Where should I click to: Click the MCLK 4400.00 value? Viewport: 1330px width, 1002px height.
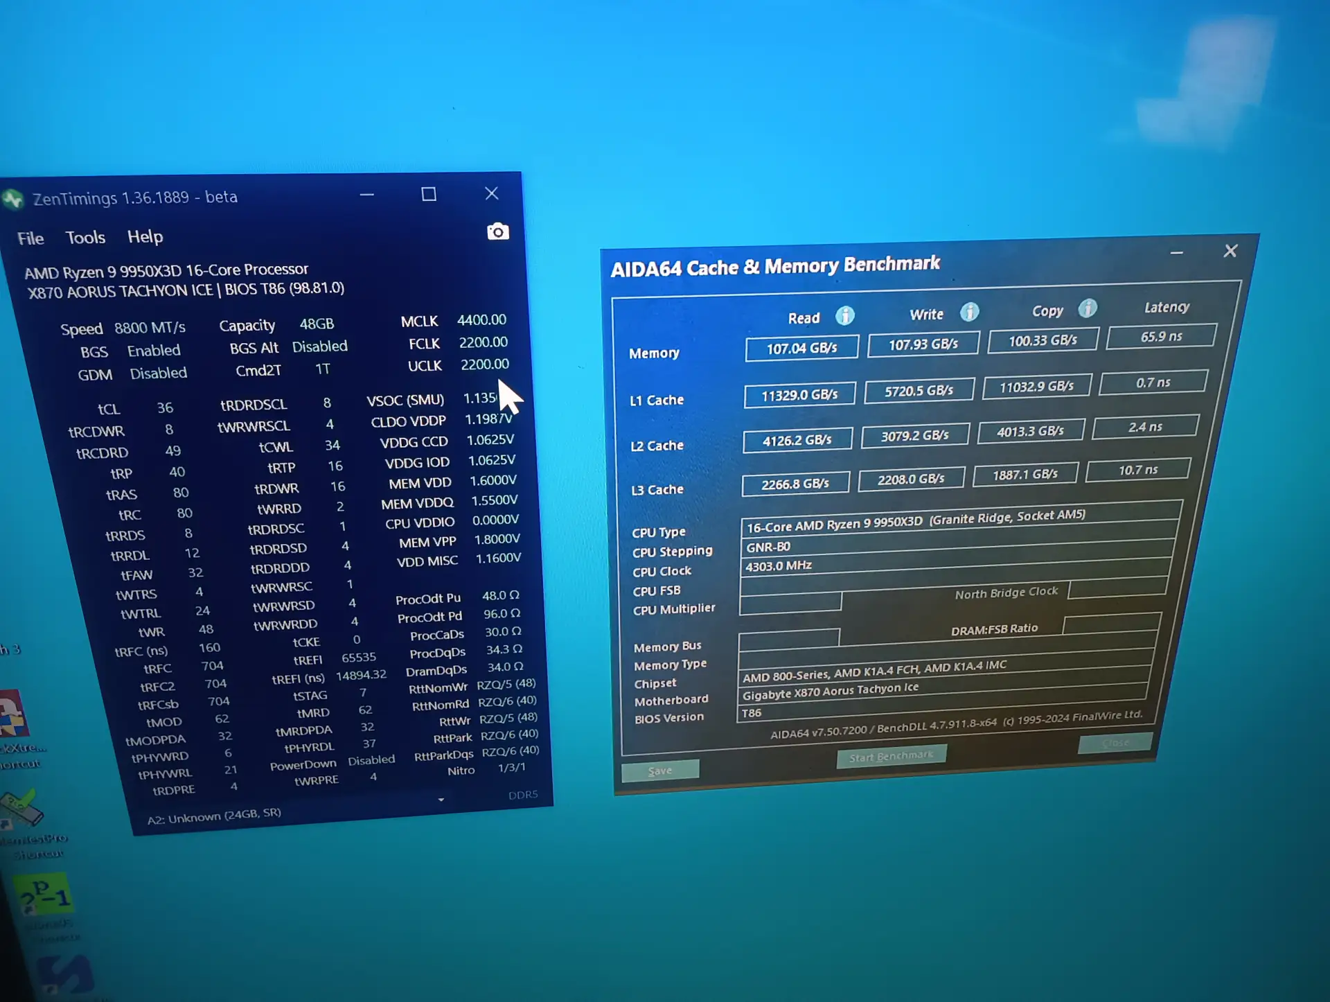click(481, 319)
